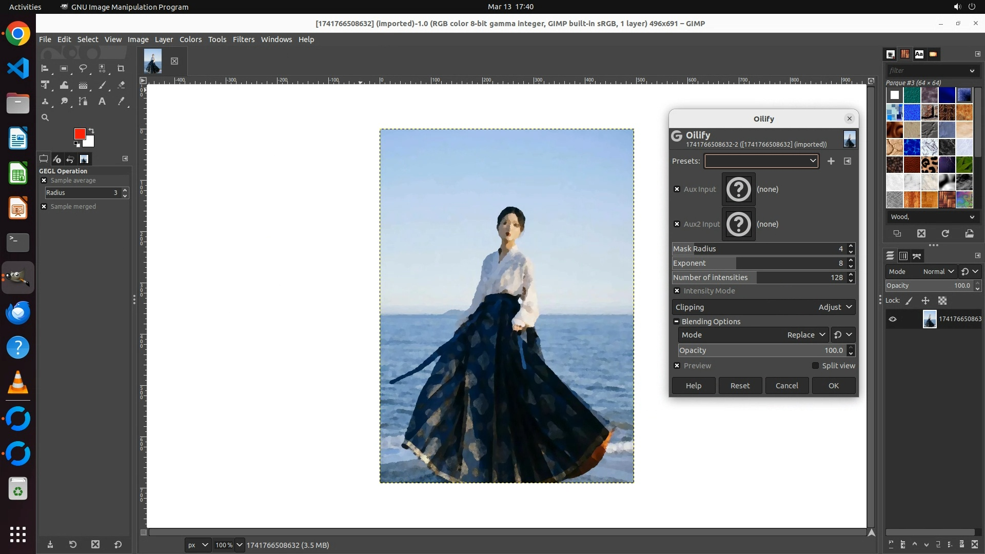Select the Crop tool

coord(121,68)
